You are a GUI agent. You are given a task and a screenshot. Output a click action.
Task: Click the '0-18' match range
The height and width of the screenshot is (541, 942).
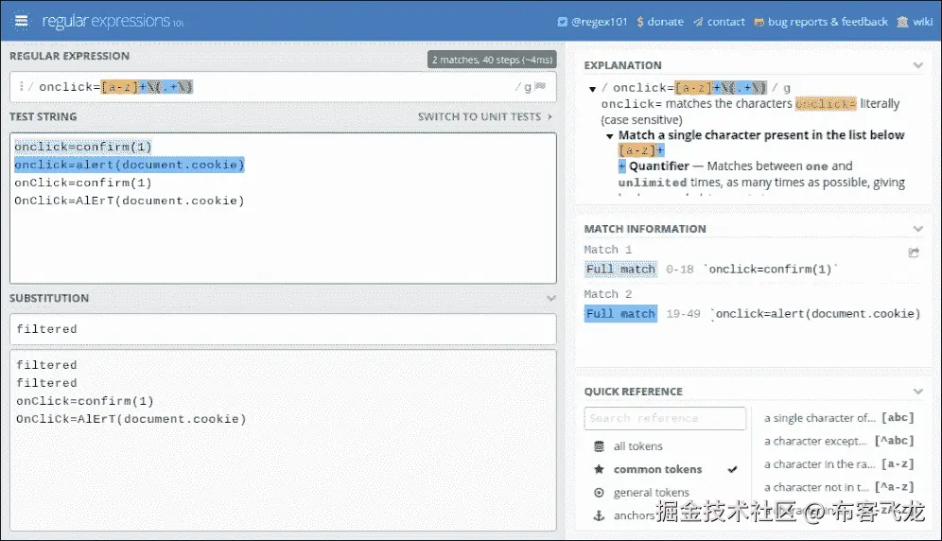[x=679, y=270]
